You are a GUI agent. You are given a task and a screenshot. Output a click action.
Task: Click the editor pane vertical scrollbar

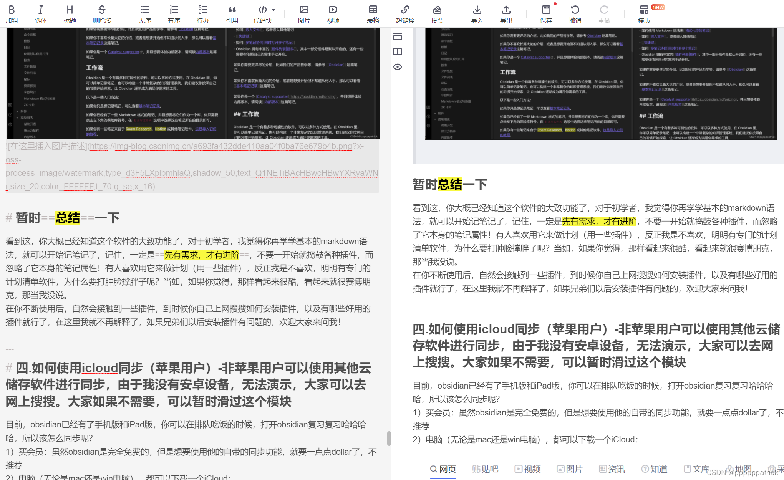point(389,438)
